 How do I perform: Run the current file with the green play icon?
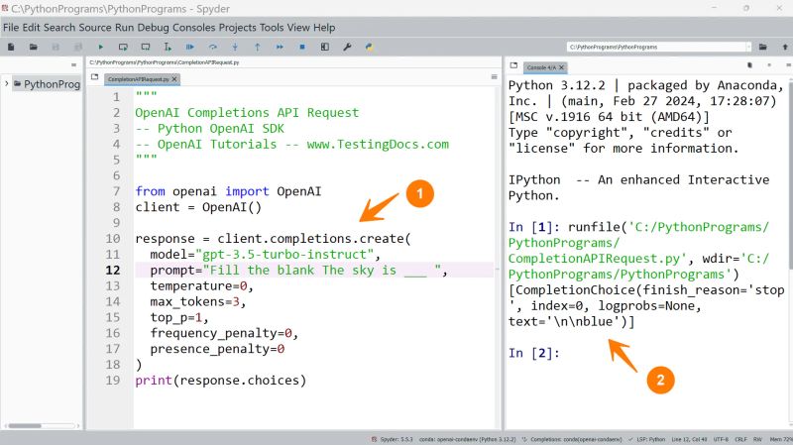(101, 47)
